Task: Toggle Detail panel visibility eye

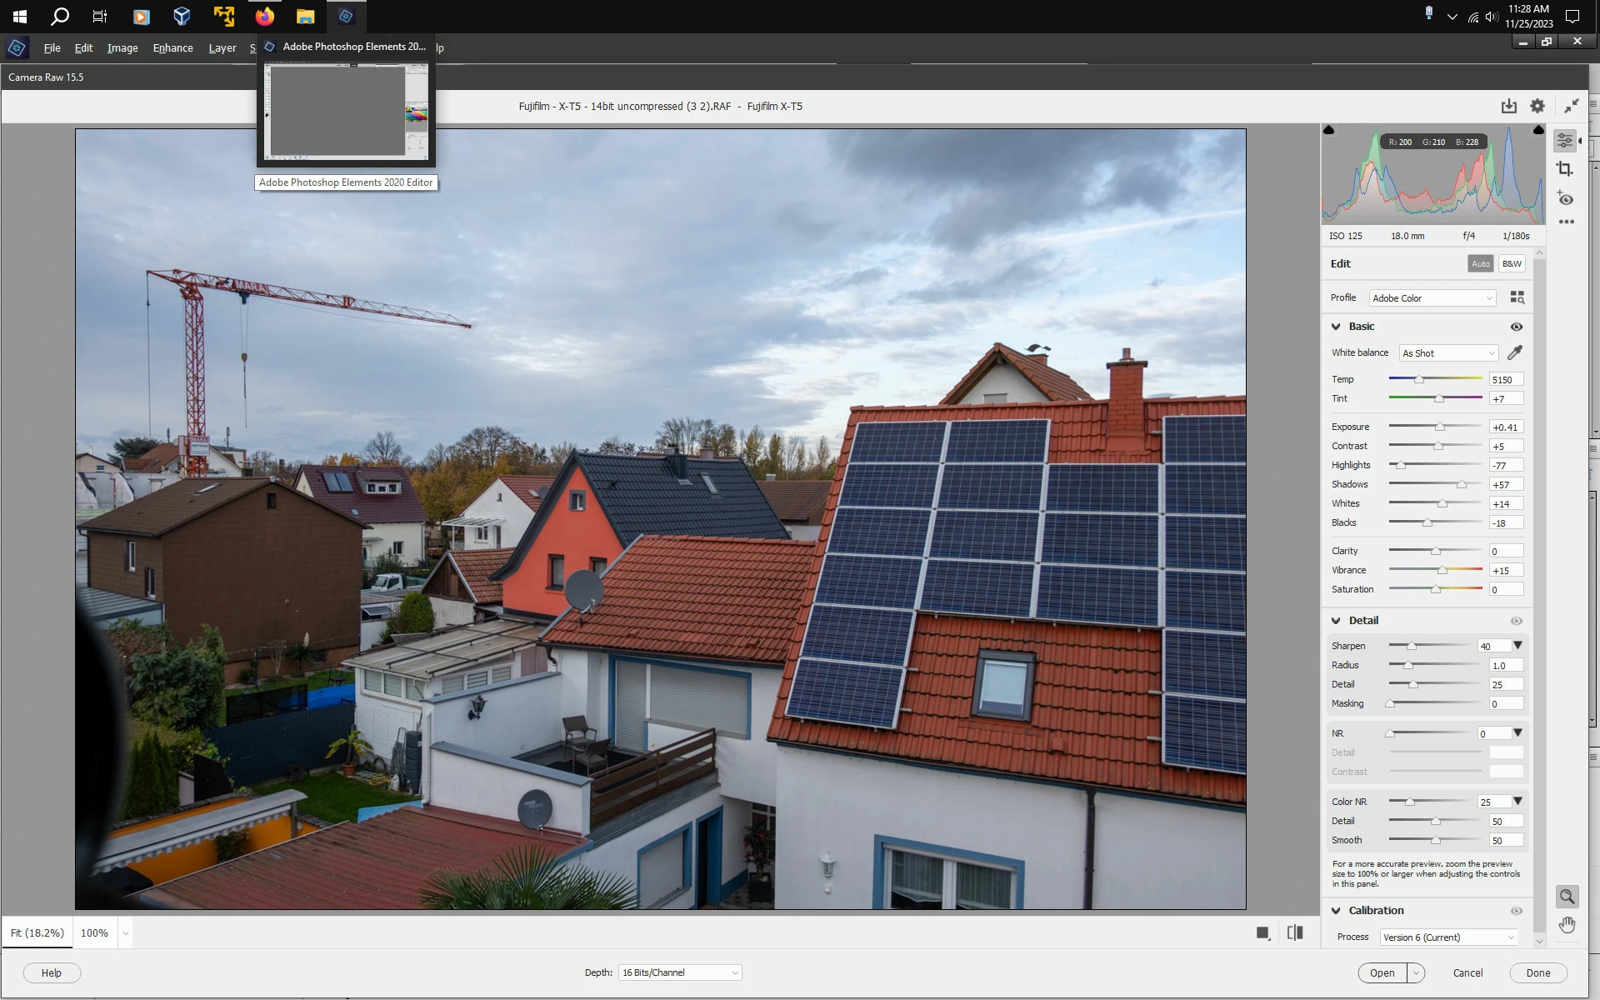Action: (x=1516, y=621)
